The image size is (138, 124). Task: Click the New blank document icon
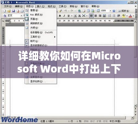pyautogui.click(x=5, y=11)
